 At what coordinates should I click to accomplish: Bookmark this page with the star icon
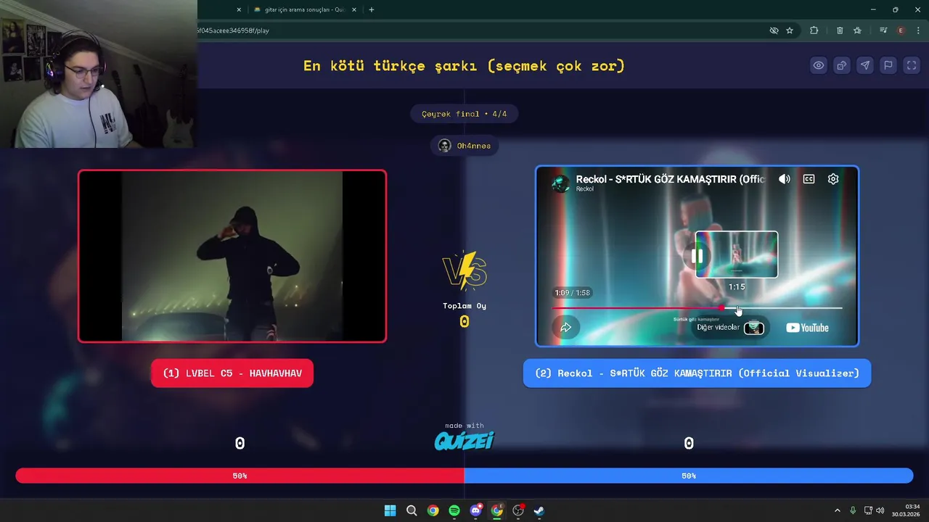click(790, 30)
